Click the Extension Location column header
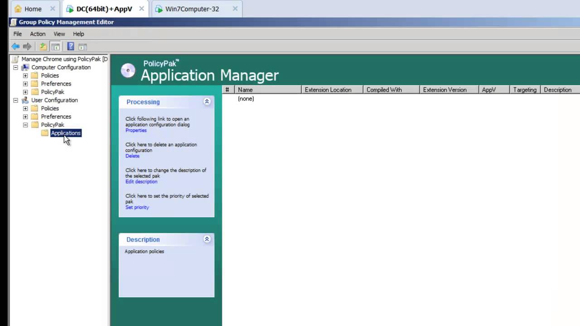Viewport: 580px width, 326px height. [332, 90]
